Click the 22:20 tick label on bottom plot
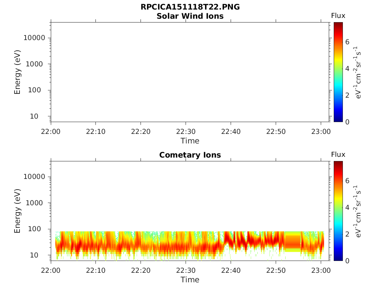391x293 pixels. pos(141,270)
